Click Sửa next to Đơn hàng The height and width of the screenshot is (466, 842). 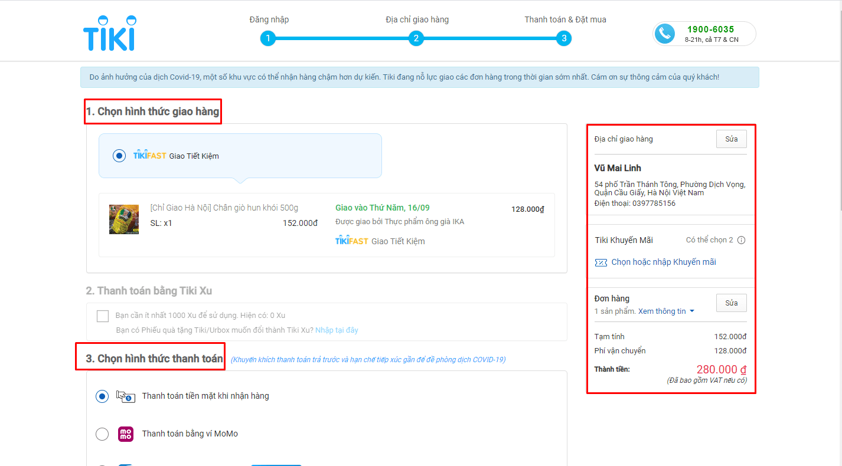tap(732, 303)
